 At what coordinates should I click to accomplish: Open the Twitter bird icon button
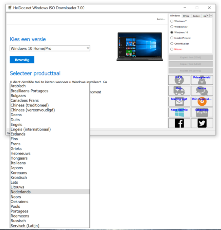(x=202, y=123)
